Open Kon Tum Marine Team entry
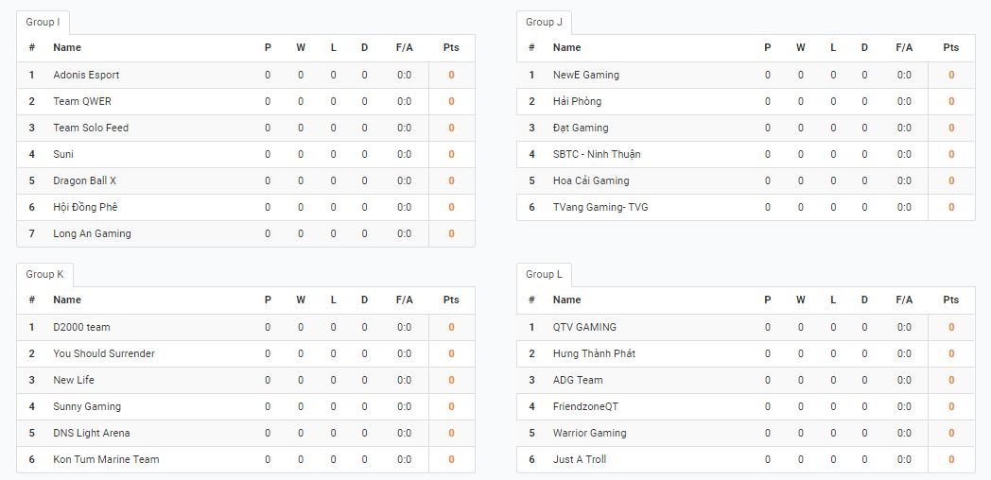 (106, 460)
